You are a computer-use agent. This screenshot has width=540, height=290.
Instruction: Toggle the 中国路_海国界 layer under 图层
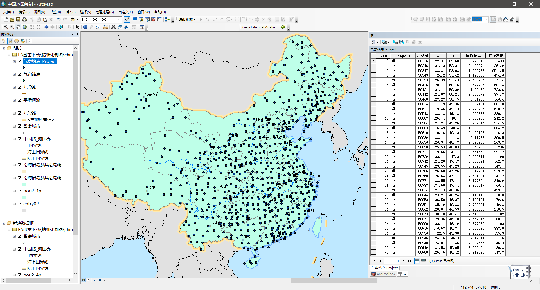tap(20, 139)
